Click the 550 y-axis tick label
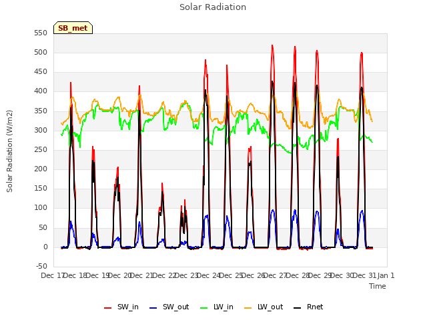The image size is (427, 320). click(x=41, y=33)
